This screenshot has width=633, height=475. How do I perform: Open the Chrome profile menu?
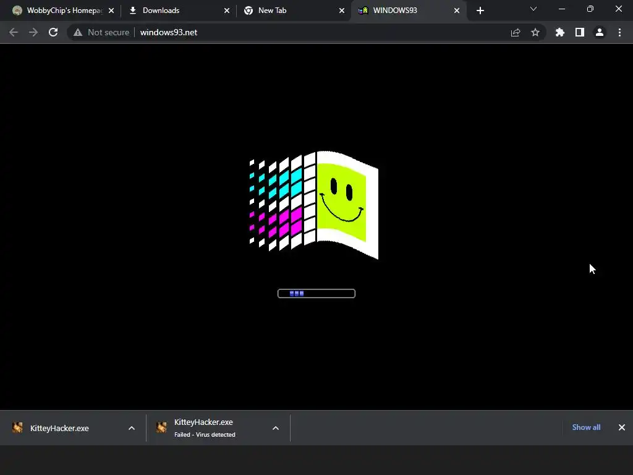click(x=600, y=32)
